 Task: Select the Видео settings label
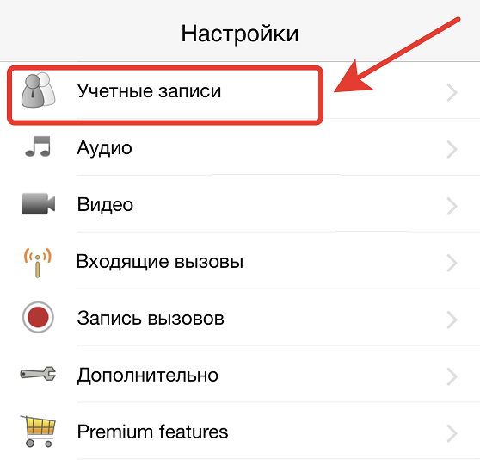[105, 204]
